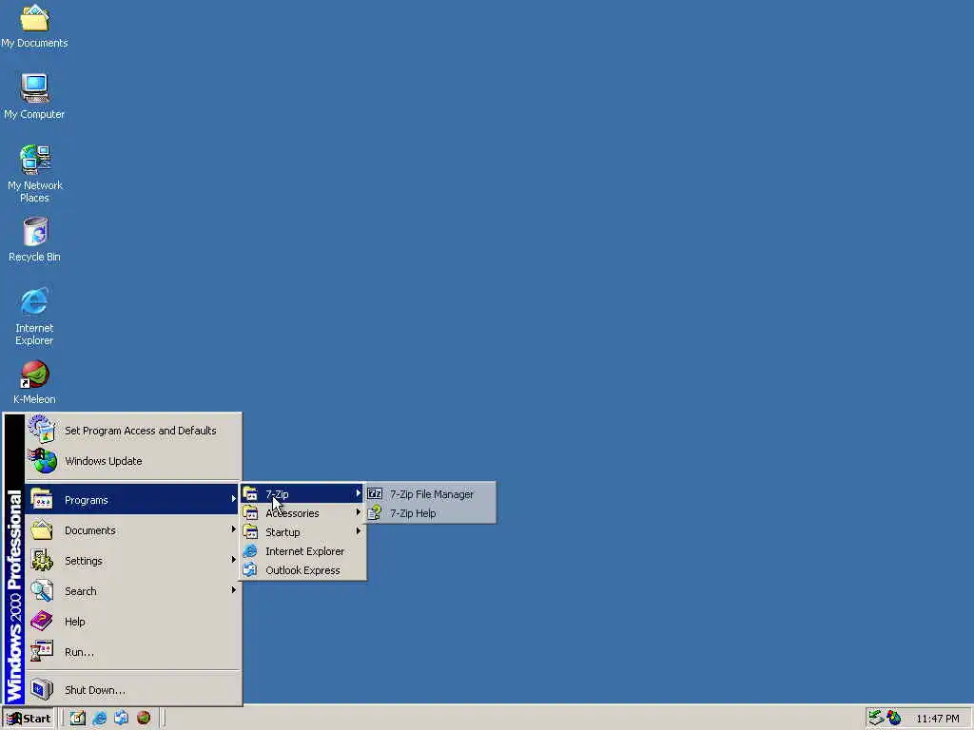974x730 pixels.
Task: Choose Windows Update in Start menu
Action: (132, 461)
